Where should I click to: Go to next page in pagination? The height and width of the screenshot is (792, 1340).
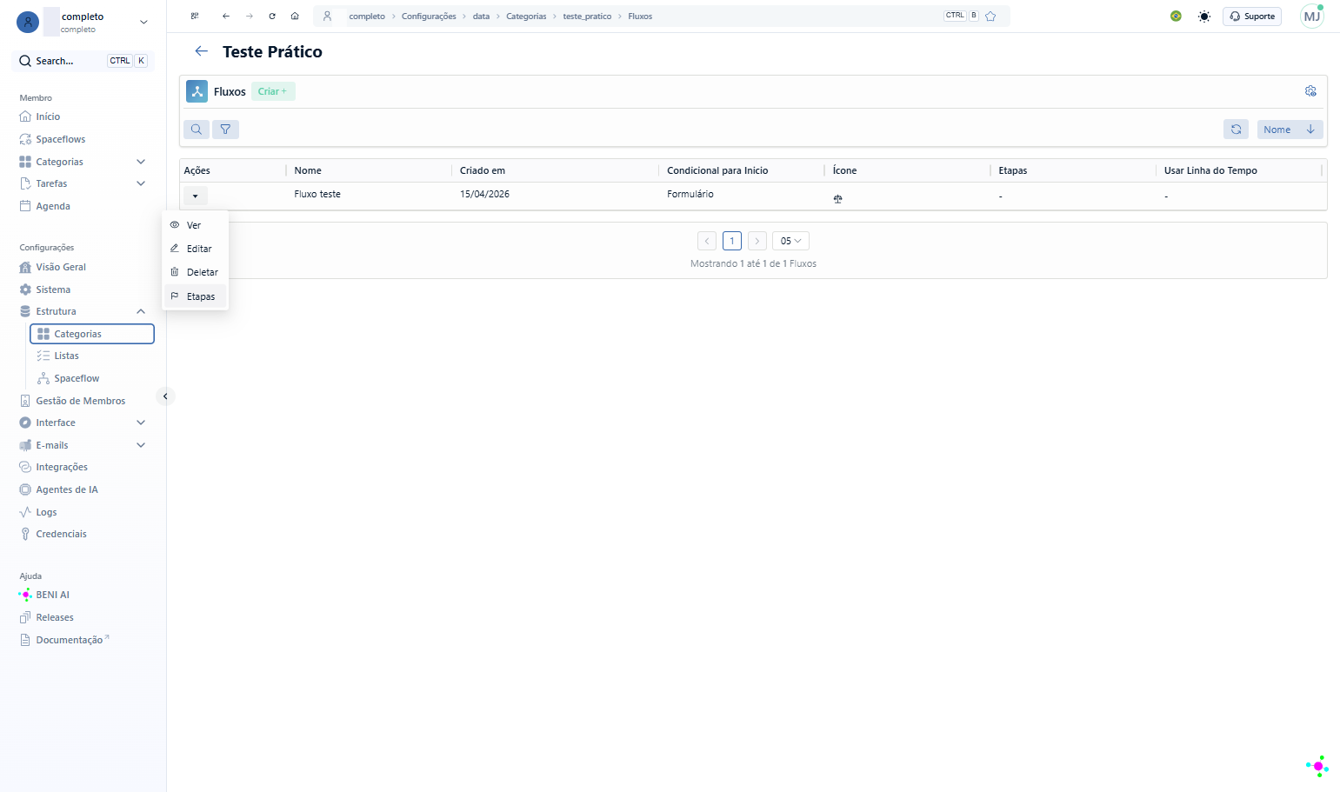coord(757,241)
